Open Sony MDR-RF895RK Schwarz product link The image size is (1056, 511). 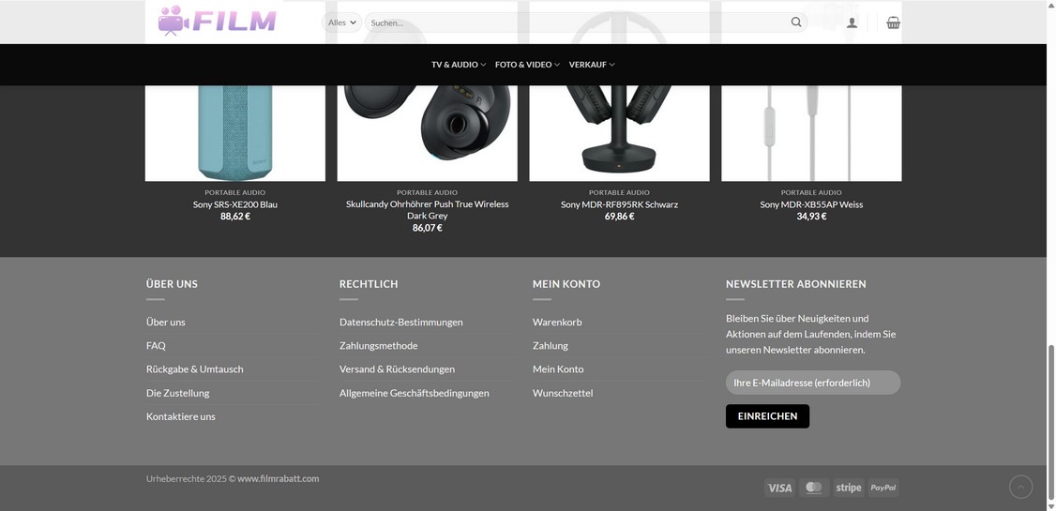click(x=620, y=204)
